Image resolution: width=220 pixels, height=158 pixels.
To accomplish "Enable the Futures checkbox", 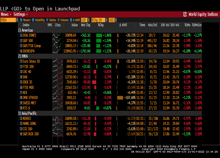I will click(59, 20).
